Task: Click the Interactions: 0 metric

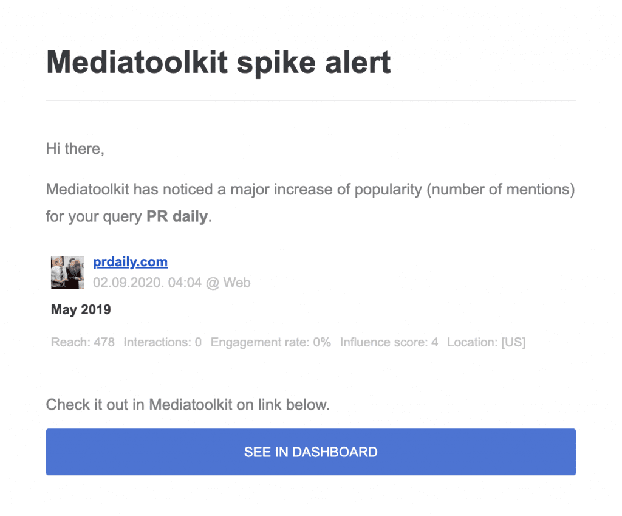Action: (162, 342)
